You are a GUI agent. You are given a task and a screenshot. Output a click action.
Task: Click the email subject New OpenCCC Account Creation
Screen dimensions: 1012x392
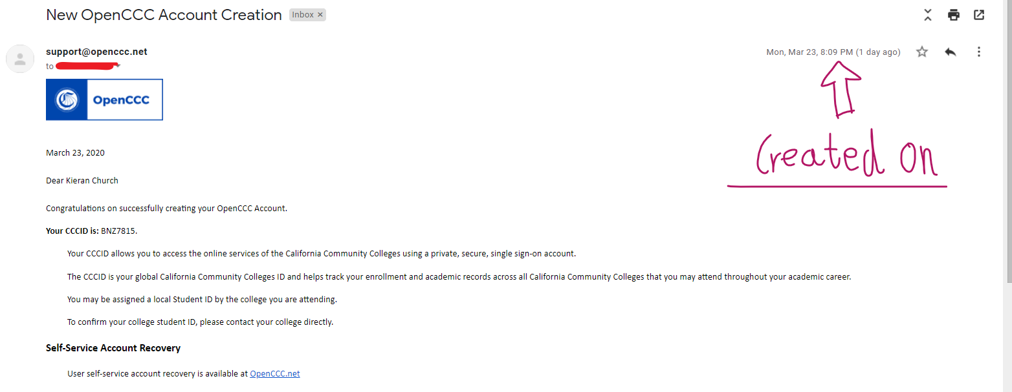[x=164, y=15]
